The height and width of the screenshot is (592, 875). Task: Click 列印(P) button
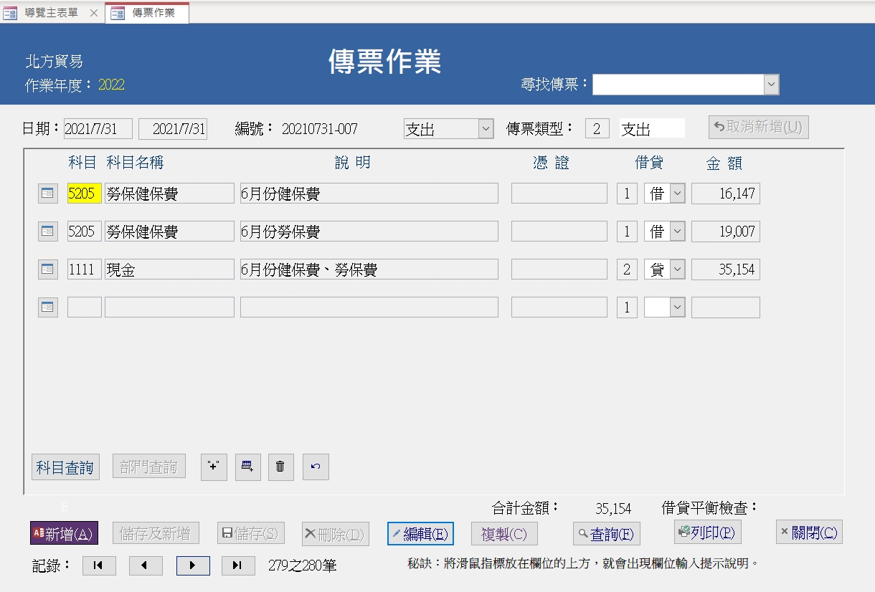tap(708, 532)
